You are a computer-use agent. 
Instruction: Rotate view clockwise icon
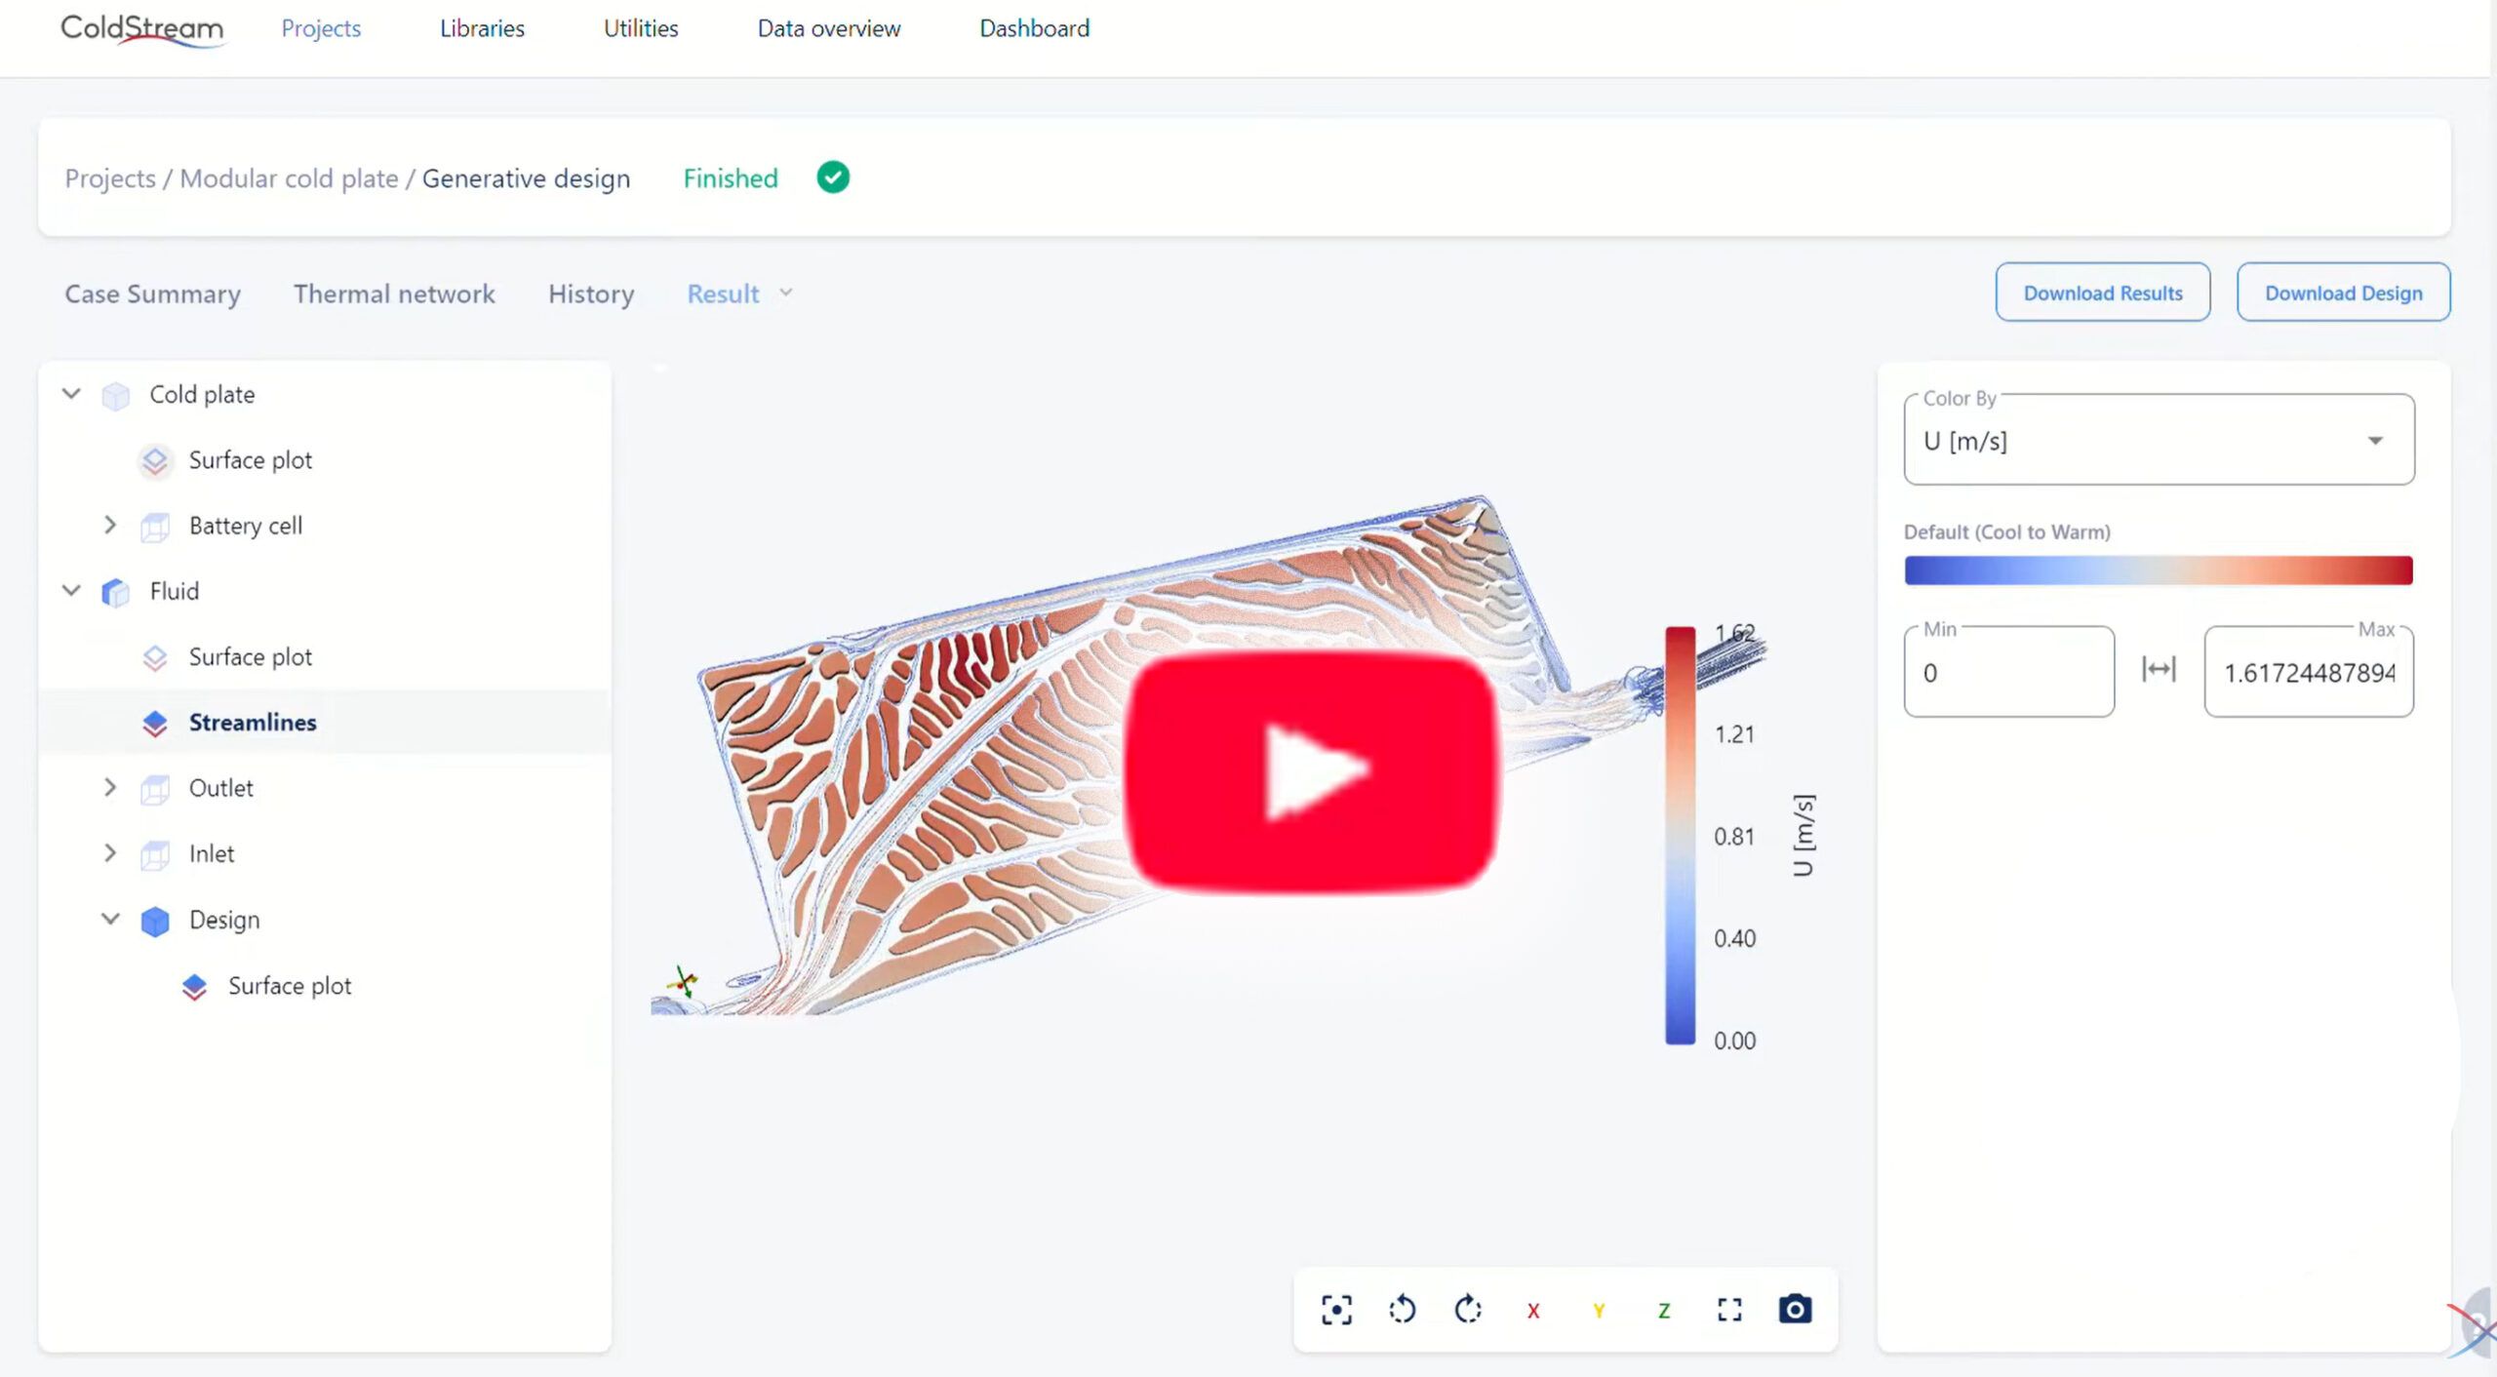(x=1468, y=1309)
